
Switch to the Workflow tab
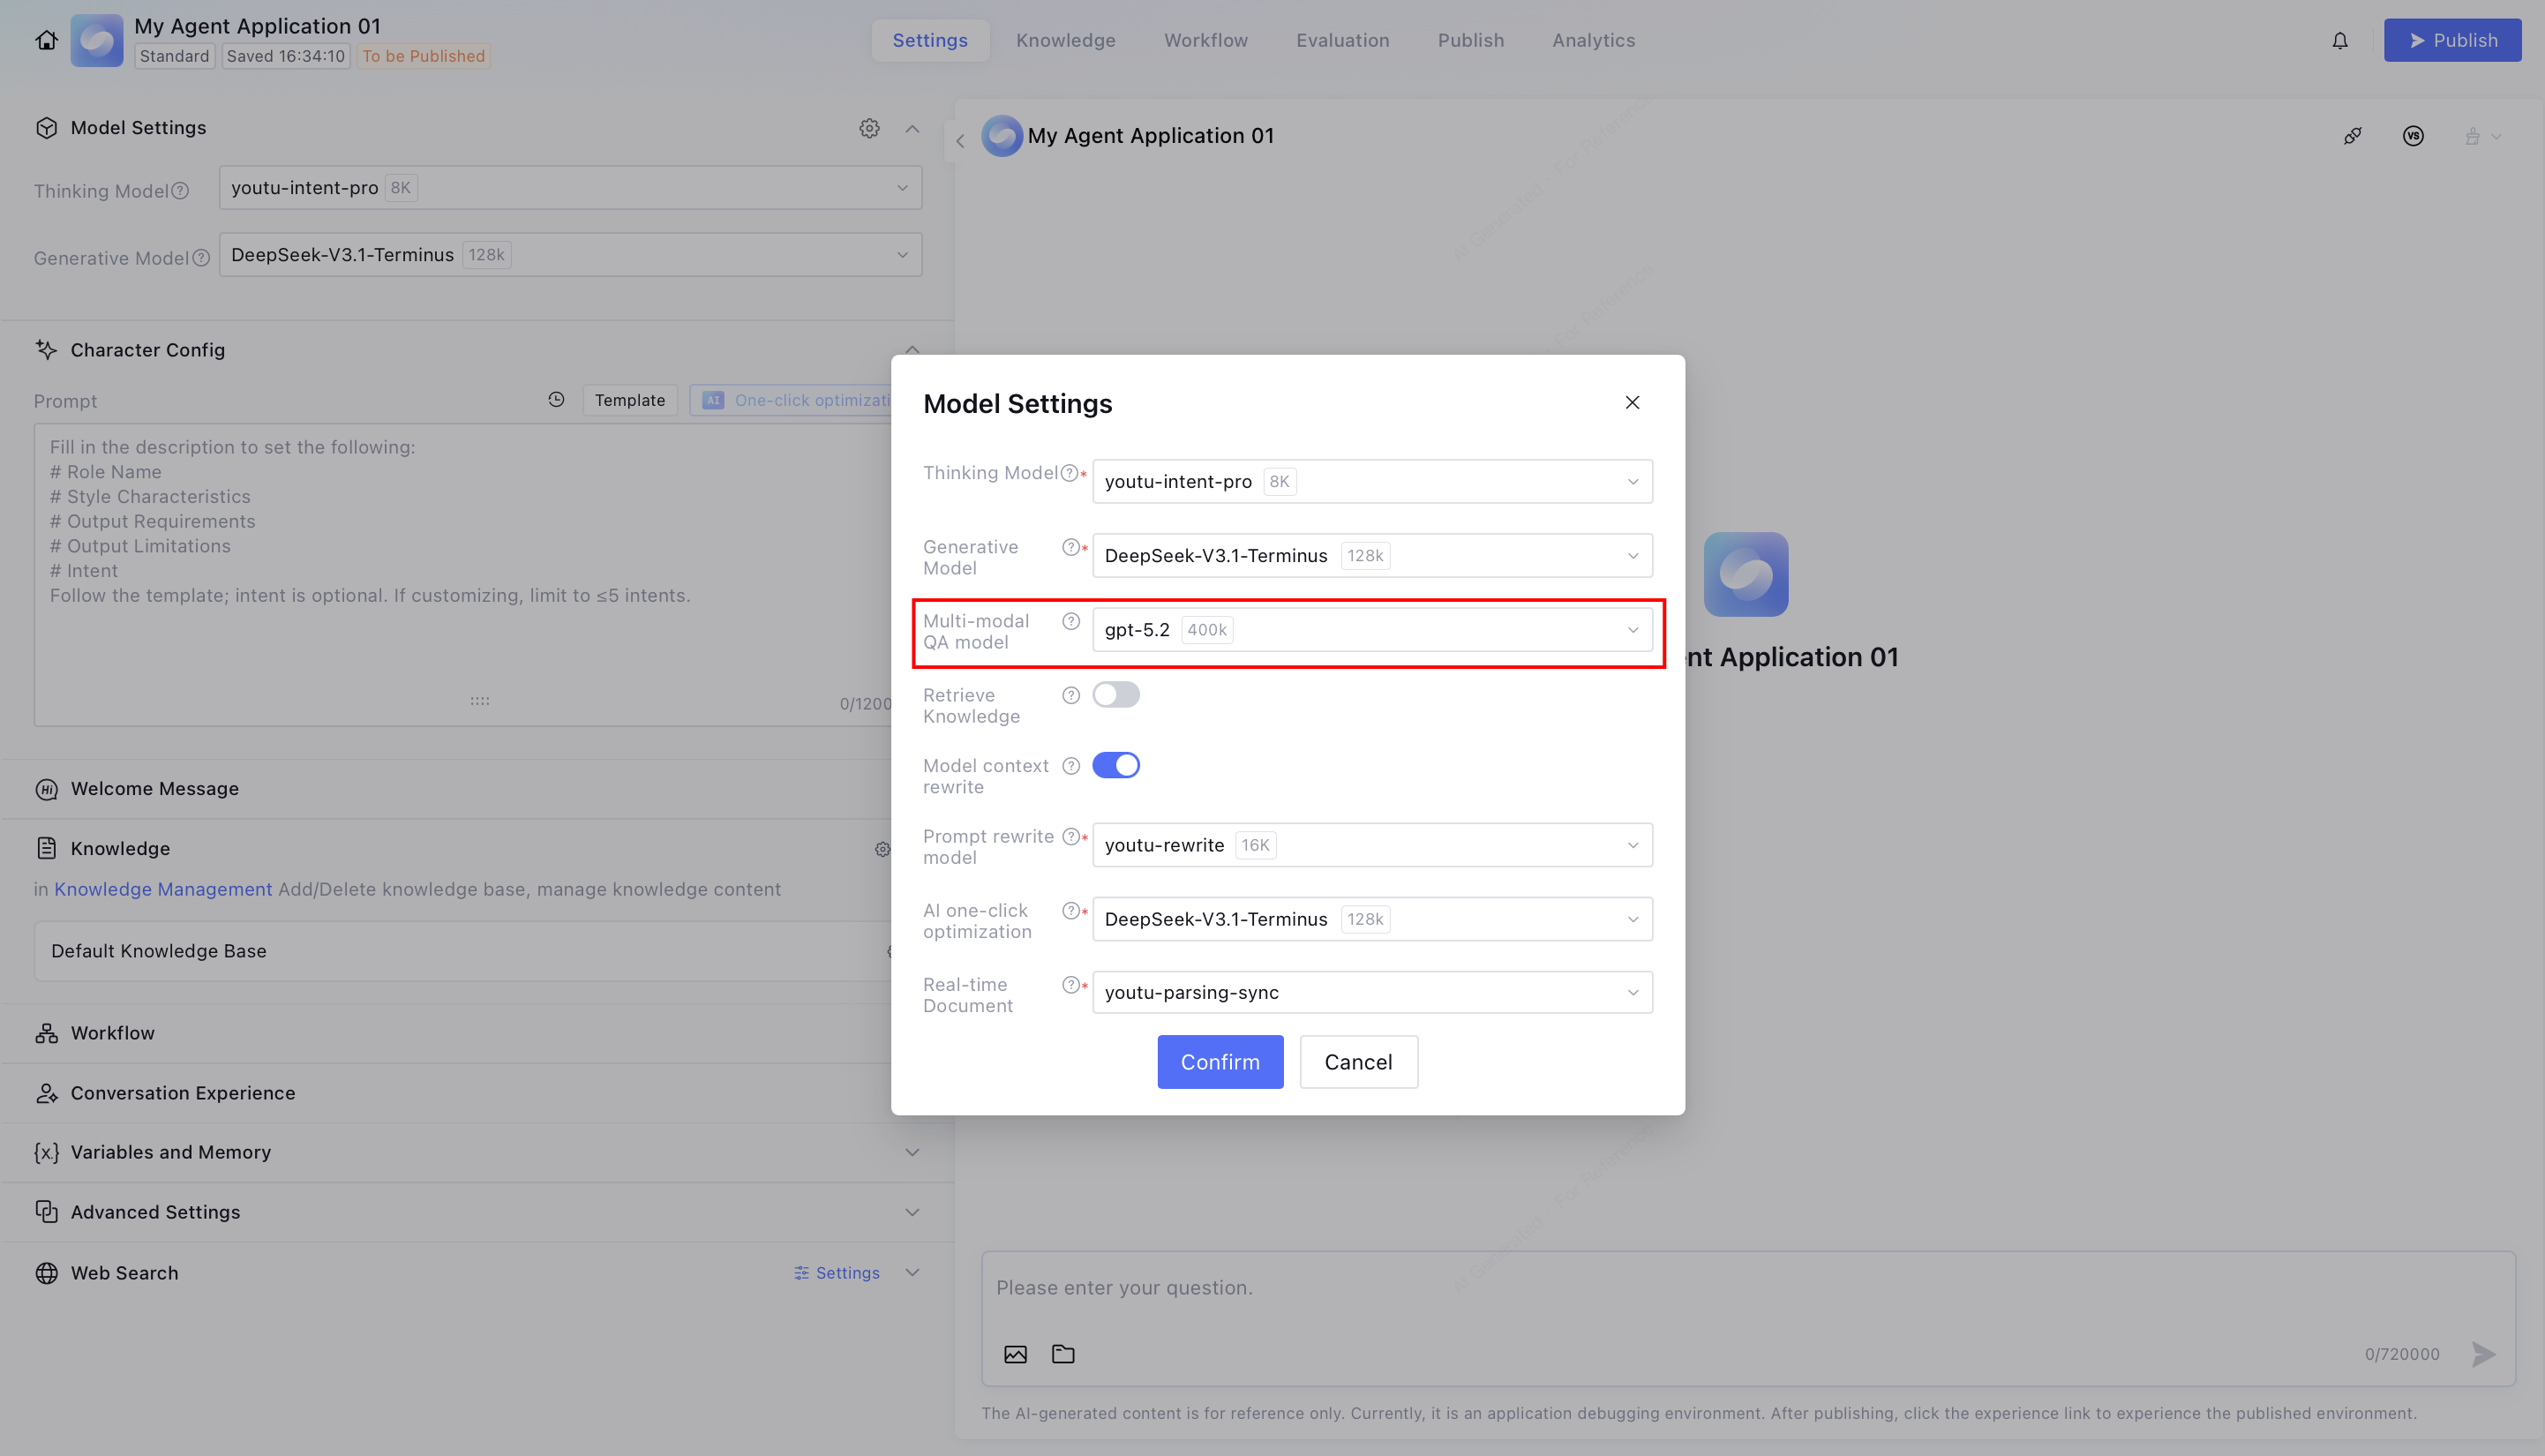pyautogui.click(x=1205, y=40)
